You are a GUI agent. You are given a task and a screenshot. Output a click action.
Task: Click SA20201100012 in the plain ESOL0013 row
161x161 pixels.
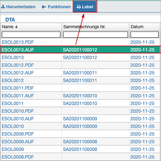coord(80,58)
